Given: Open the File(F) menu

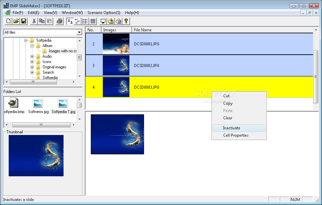Looking at the screenshot, I should [x=18, y=13].
